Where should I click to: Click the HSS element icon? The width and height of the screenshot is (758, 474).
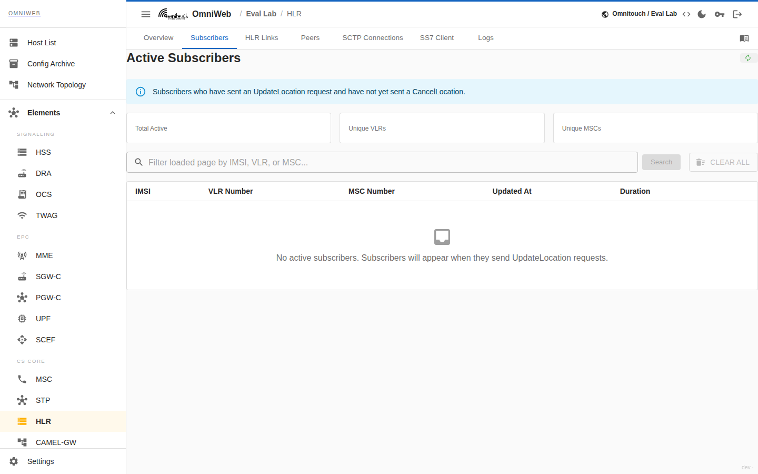coord(22,152)
